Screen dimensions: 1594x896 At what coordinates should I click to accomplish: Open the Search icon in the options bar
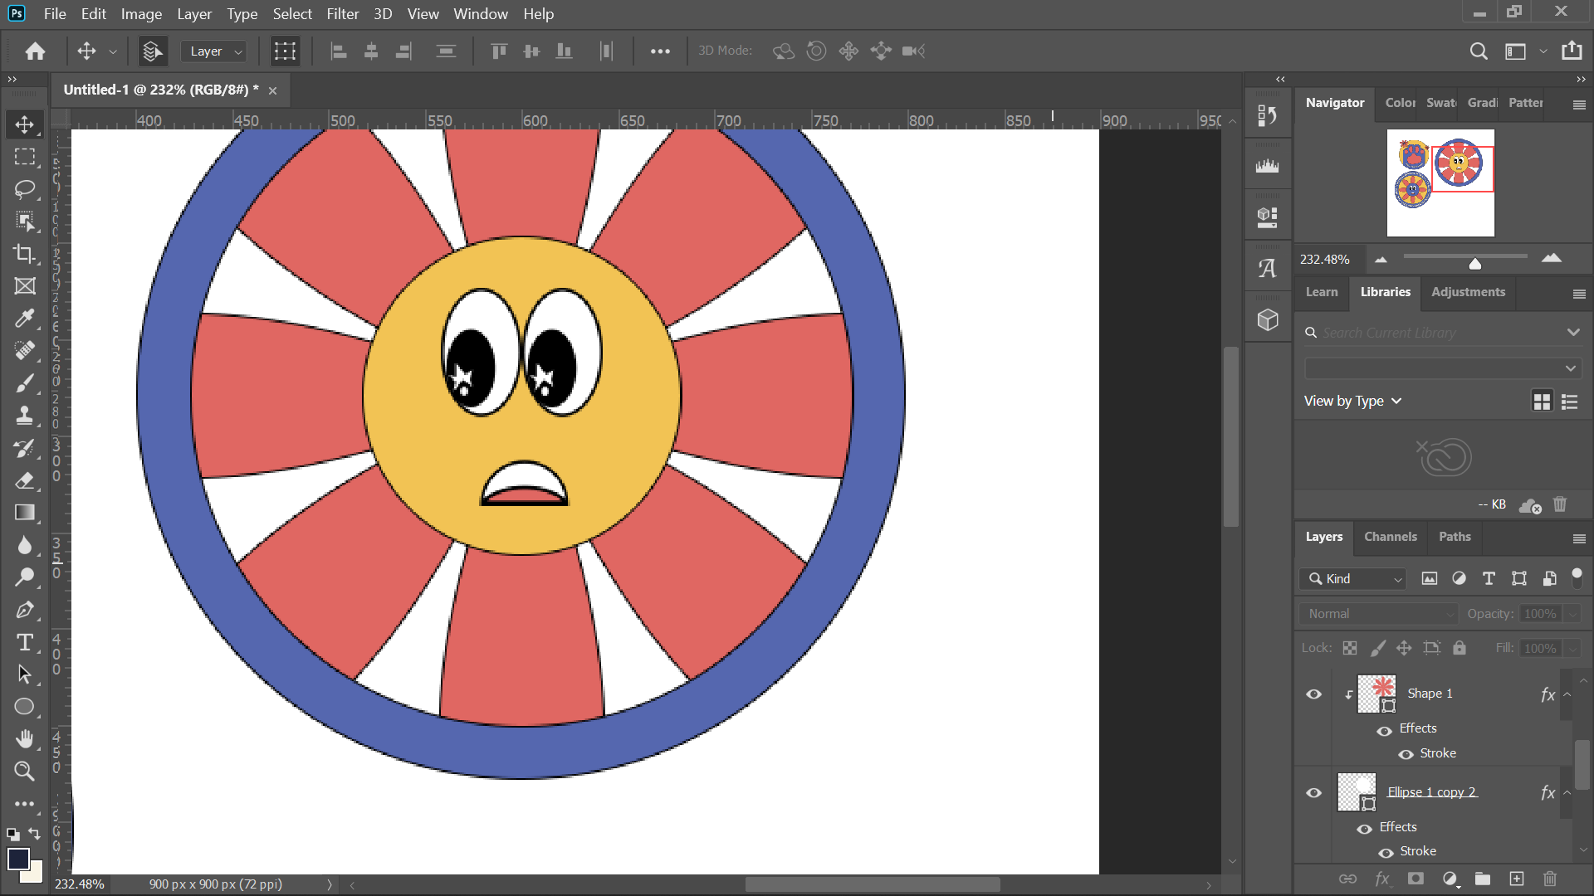pyautogui.click(x=1479, y=51)
